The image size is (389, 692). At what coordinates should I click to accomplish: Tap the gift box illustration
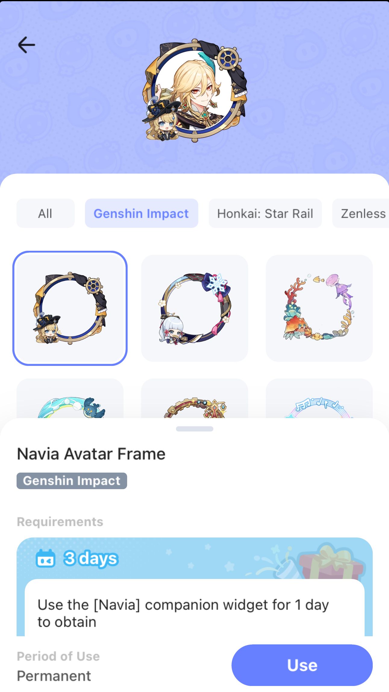[331, 562]
